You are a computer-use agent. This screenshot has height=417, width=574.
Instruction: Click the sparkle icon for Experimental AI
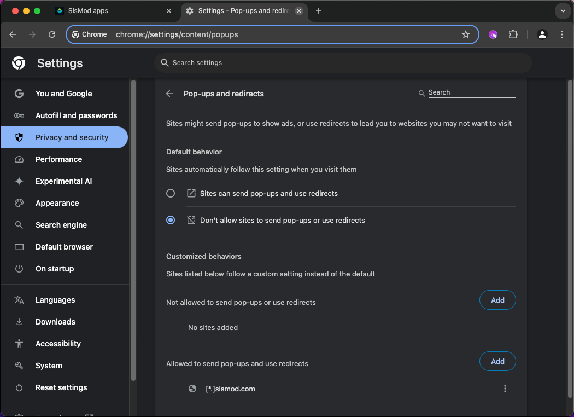19,181
